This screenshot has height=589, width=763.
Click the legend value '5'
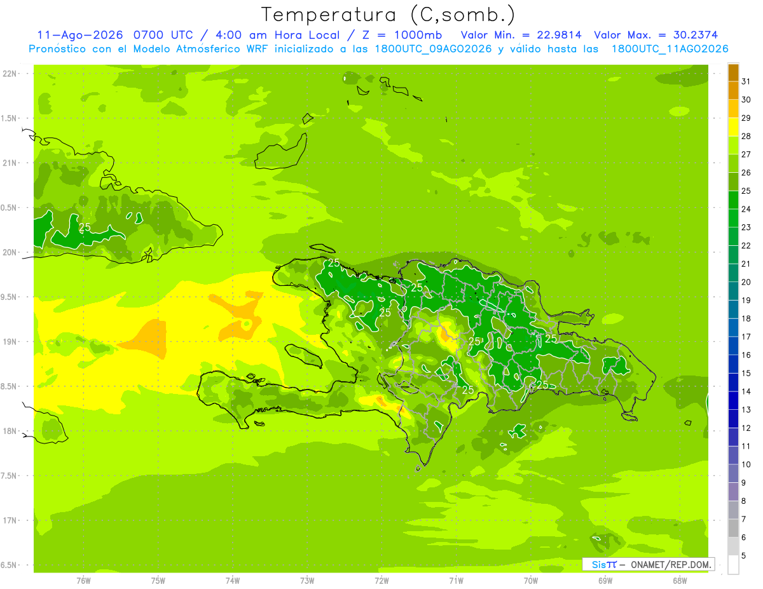[x=745, y=555]
